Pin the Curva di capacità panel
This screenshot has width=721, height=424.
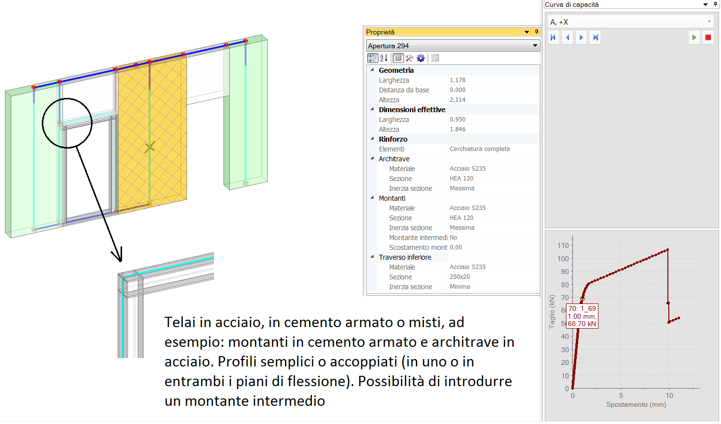(x=715, y=4)
